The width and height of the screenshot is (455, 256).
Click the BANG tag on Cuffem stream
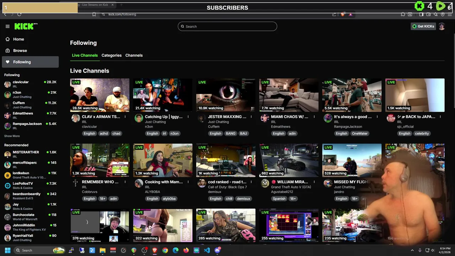coord(231,133)
